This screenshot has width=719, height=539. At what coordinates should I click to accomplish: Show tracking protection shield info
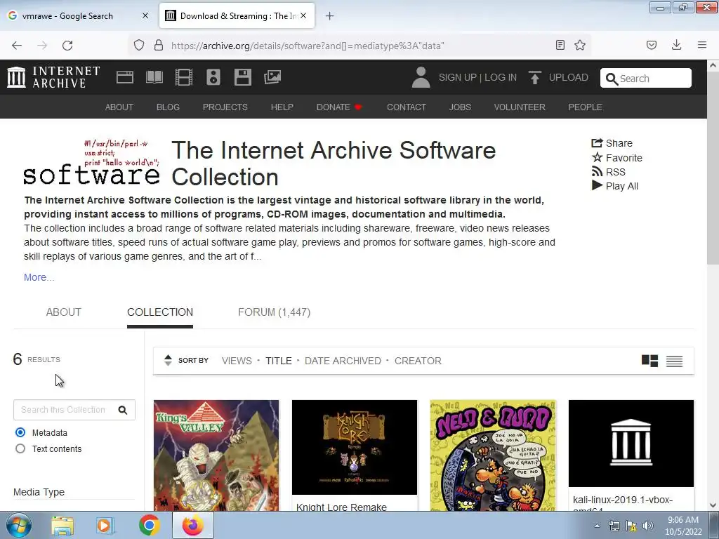point(139,45)
